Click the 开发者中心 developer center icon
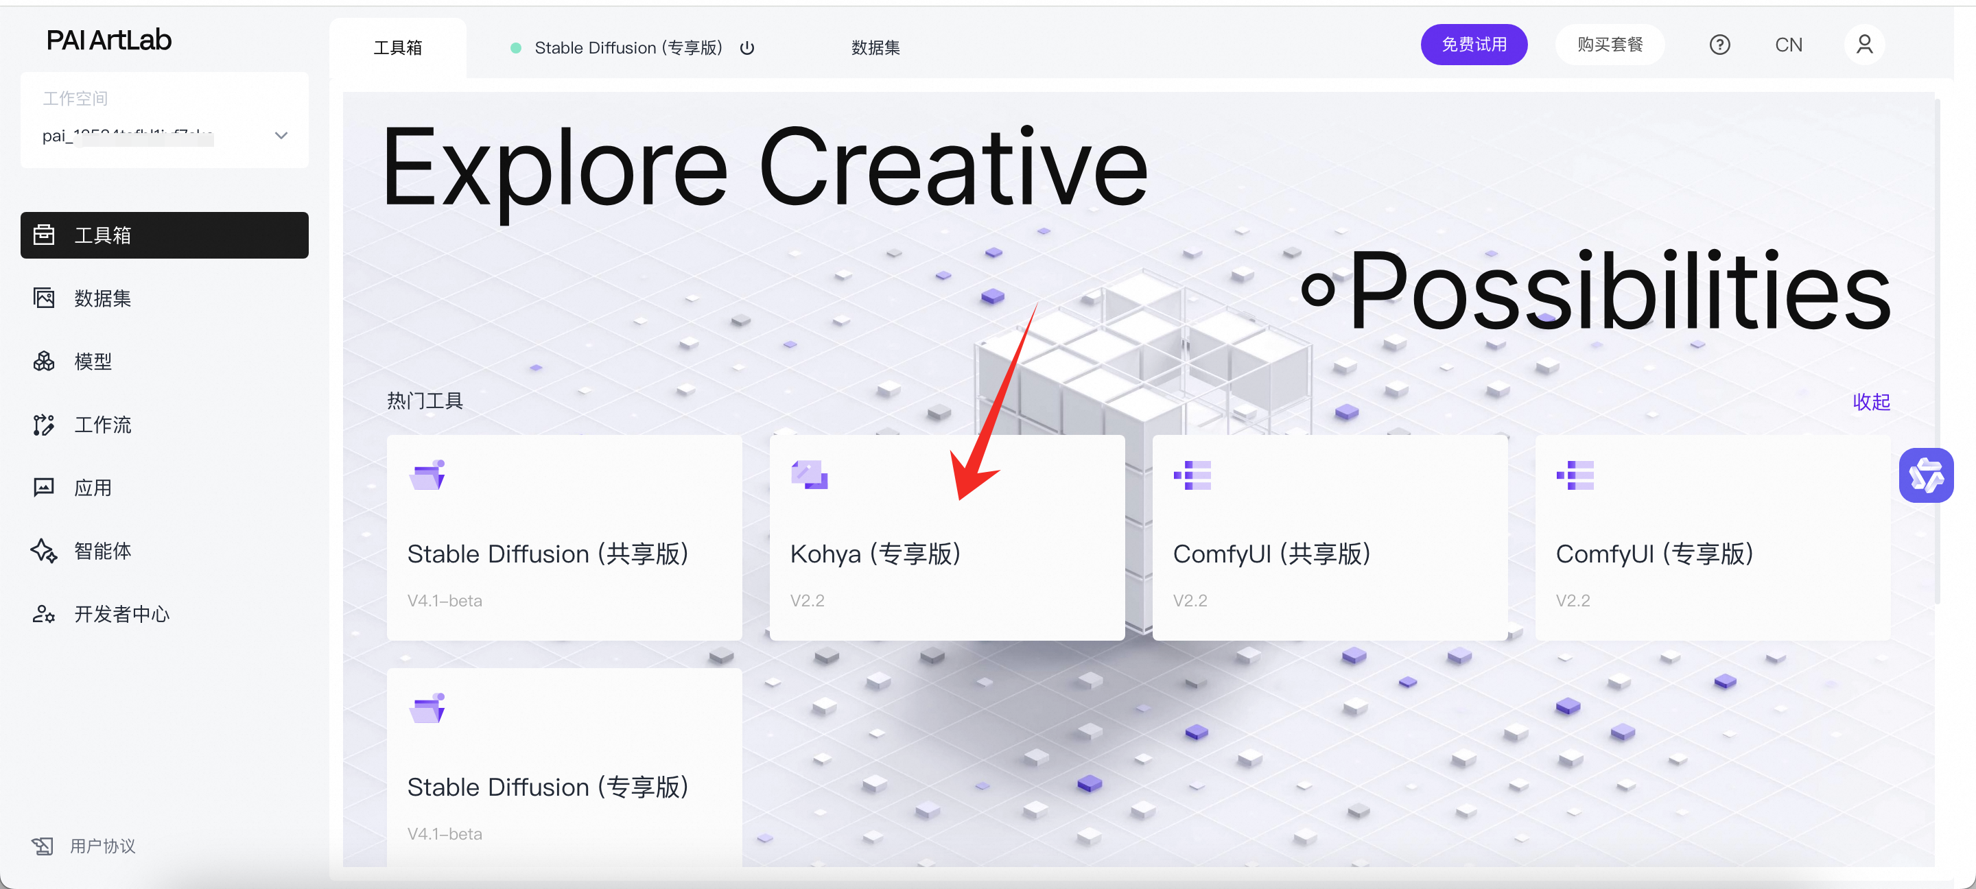Image resolution: width=1976 pixels, height=889 pixels. (x=45, y=614)
